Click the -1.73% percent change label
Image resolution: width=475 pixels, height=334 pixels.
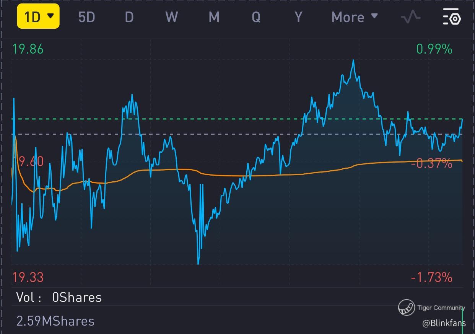[431, 277]
